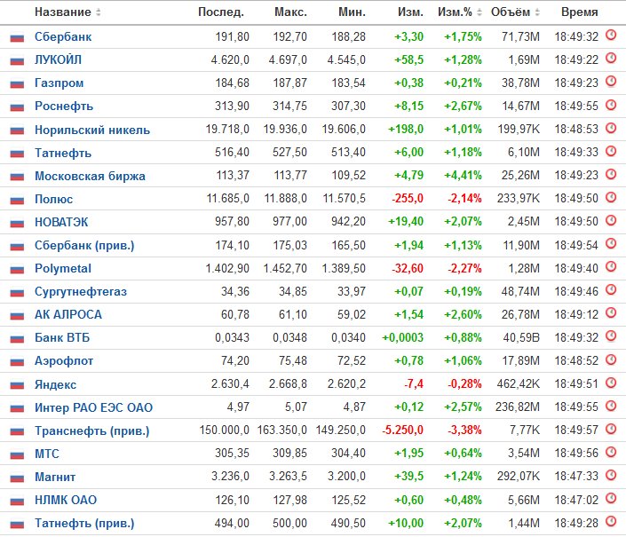
Task: Select the 150.000,0 last price
Action: pyautogui.click(x=225, y=430)
